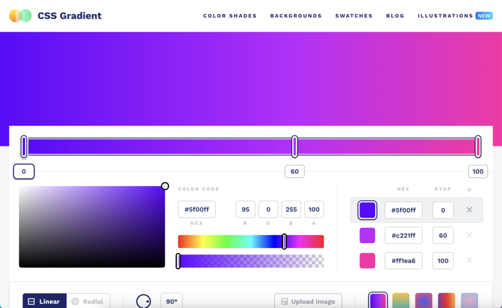Select the middle gradient stop handle at 60
Screen dimensions: 502x308
tap(295, 147)
